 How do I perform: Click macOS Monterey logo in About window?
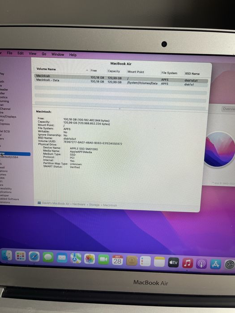click(x=219, y=149)
